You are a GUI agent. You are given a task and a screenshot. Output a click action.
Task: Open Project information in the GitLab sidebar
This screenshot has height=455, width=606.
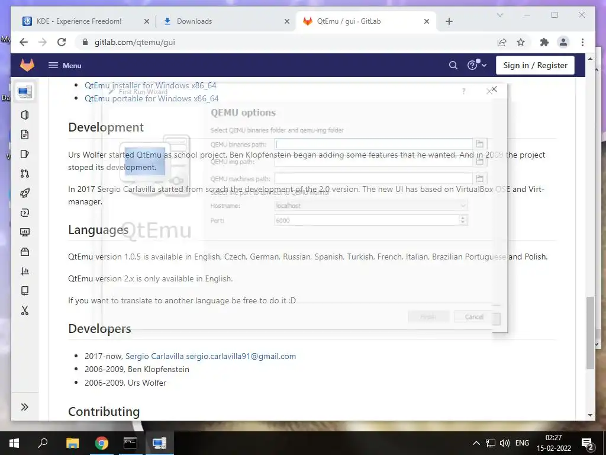(25, 115)
